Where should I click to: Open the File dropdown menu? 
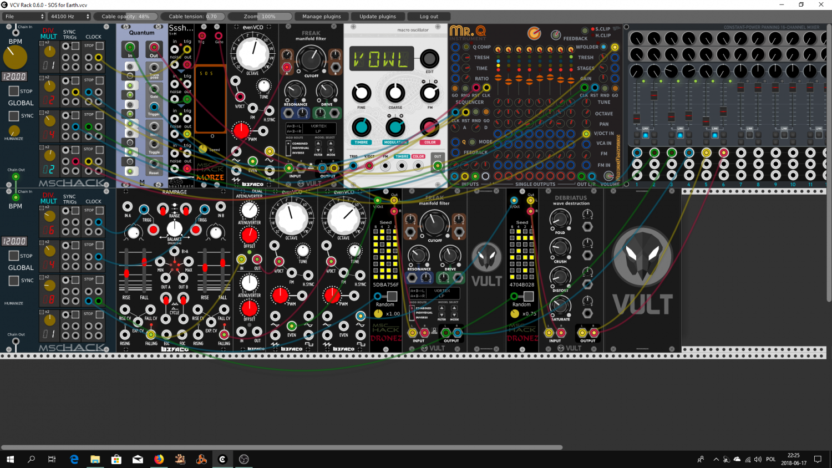click(x=24, y=17)
